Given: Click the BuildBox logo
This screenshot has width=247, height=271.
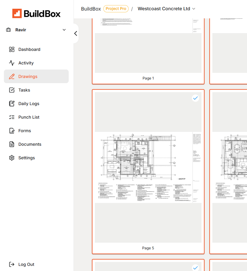Looking at the screenshot, I should (36, 14).
